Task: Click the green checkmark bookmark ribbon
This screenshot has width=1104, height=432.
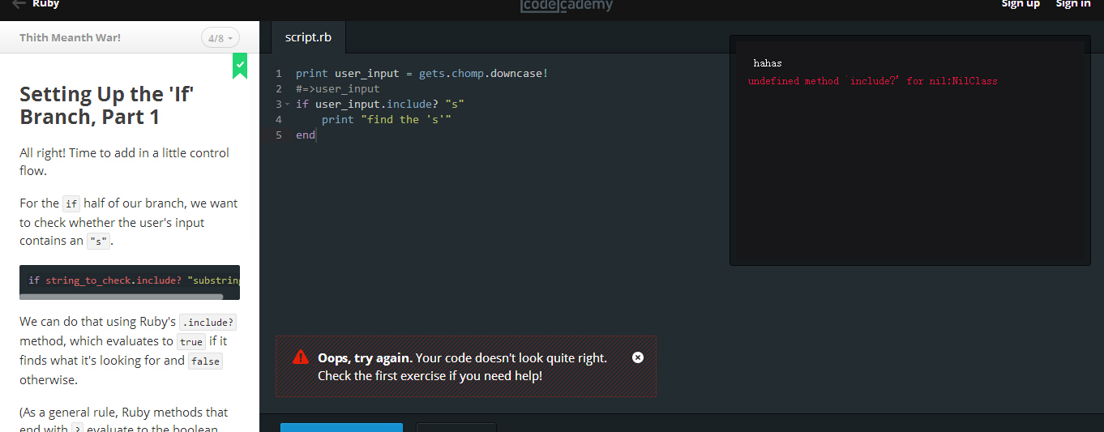Action: (x=240, y=66)
